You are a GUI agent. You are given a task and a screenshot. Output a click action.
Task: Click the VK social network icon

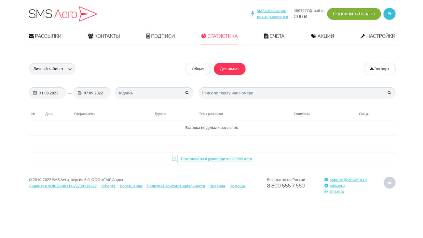pyautogui.click(x=389, y=183)
